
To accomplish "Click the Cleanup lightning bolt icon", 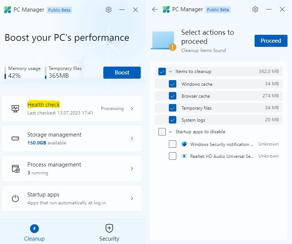I will pyautogui.click(x=34, y=229).
